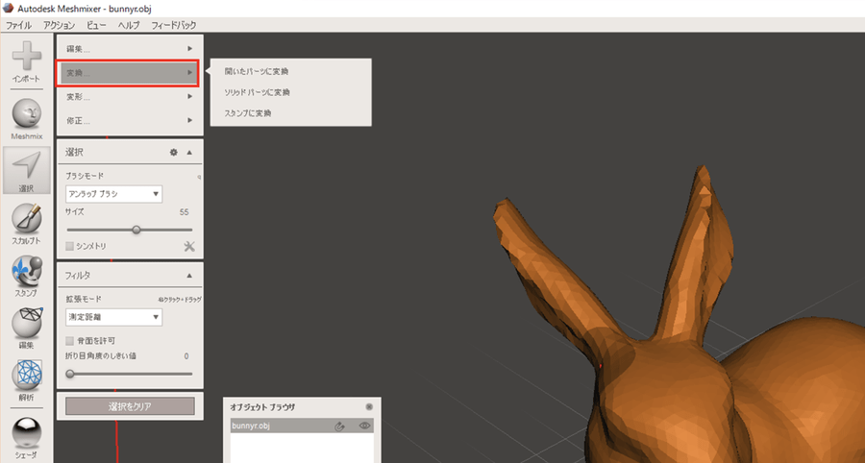Open the フィードバック menu
Screen dimensions: 865x463
click(174, 25)
